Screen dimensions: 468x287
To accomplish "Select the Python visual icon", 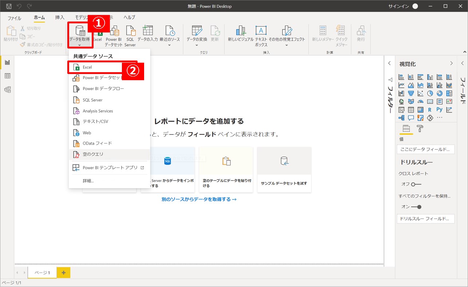I will click(x=439, y=109).
